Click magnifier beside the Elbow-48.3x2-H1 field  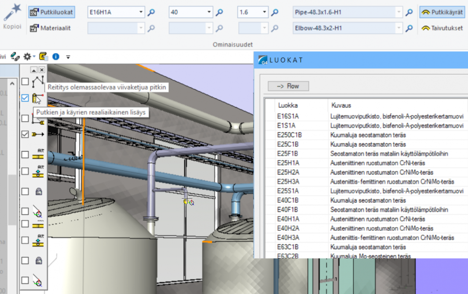(409, 27)
